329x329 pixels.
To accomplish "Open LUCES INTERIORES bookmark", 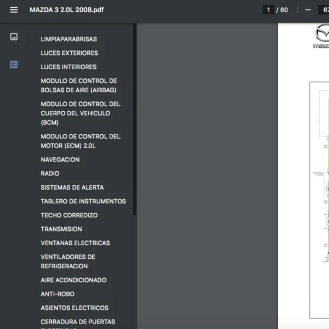I will [x=69, y=67].
